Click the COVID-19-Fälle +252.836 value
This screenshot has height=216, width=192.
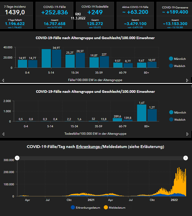coord(54,12)
